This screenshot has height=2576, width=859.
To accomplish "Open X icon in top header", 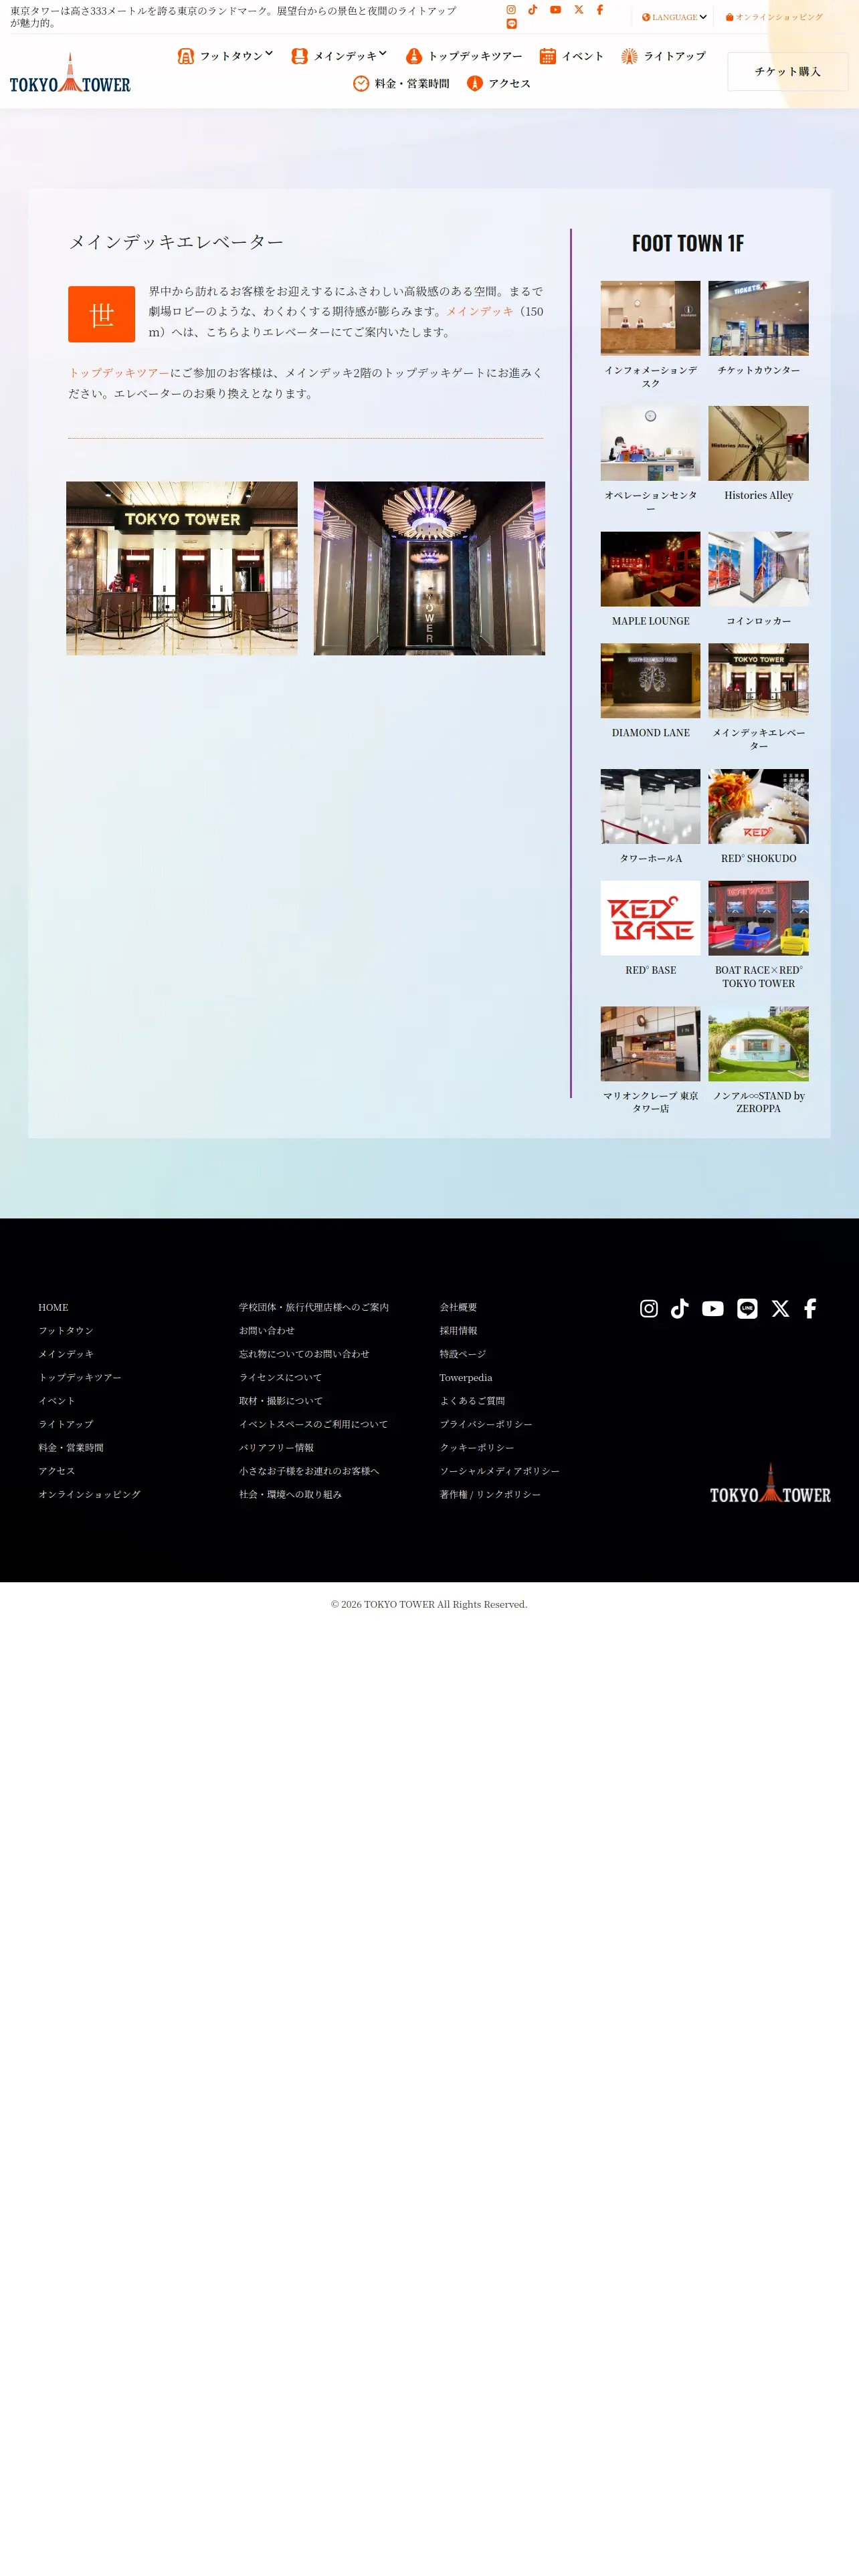I will pos(578,10).
